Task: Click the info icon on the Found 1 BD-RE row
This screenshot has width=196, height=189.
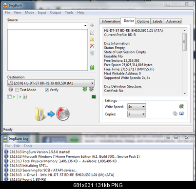Action: click(6, 179)
